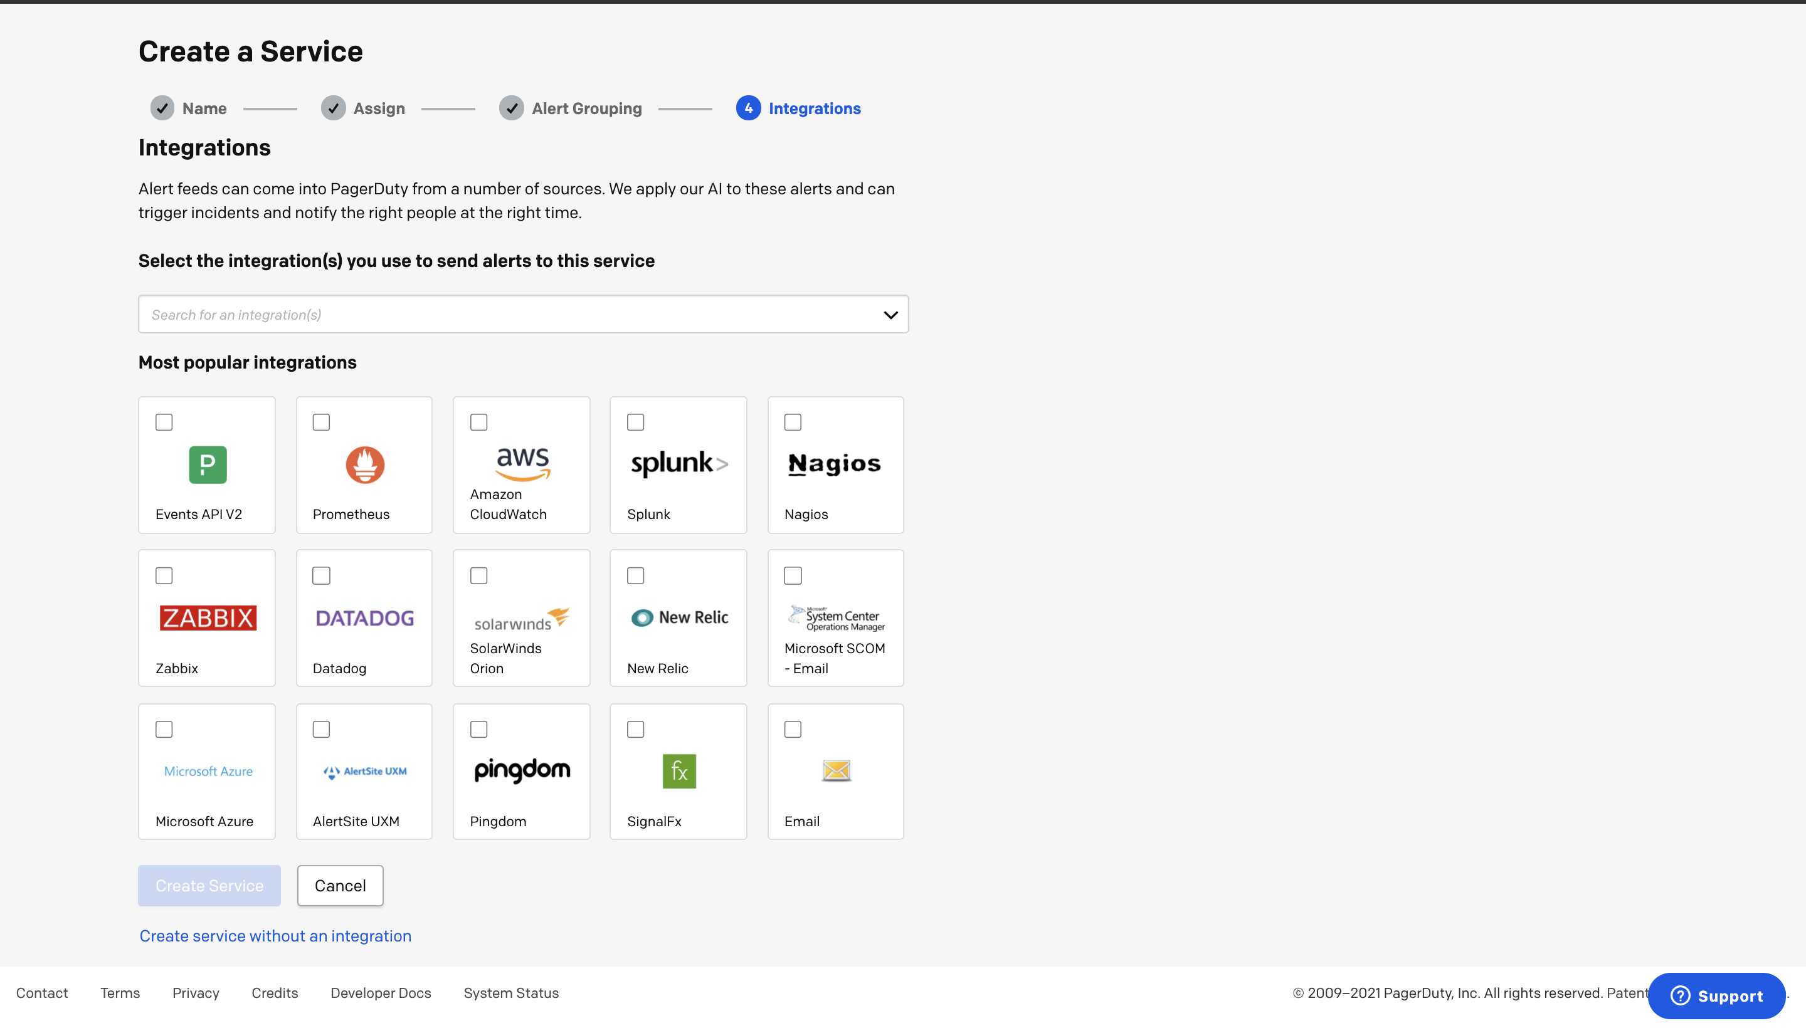The image size is (1806, 1033).
Task: Check the AlertSite UXM checkbox
Action: coord(322,730)
